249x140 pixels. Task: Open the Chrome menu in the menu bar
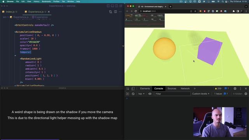tap(10, 2)
